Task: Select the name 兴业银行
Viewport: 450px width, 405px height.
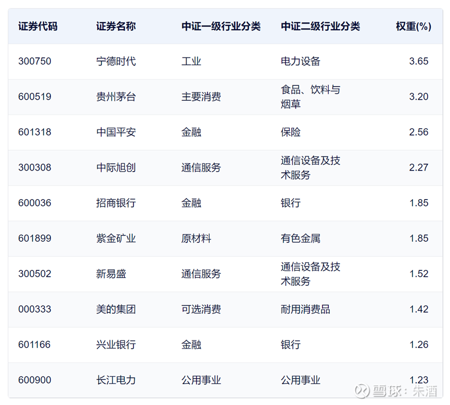Action: [x=116, y=345]
